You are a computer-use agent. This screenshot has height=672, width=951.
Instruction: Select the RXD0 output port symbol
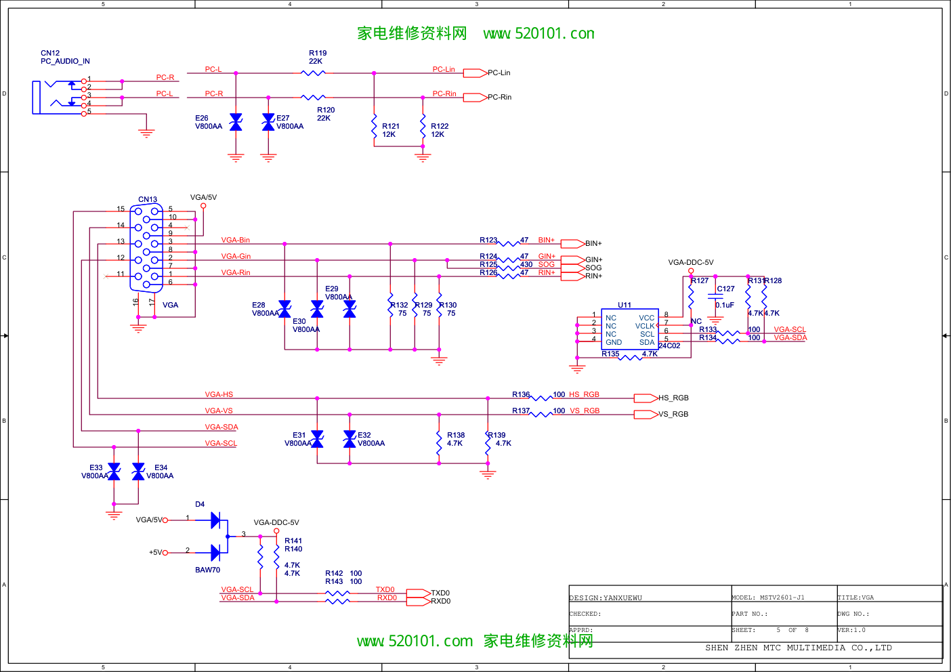[x=419, y=601]
